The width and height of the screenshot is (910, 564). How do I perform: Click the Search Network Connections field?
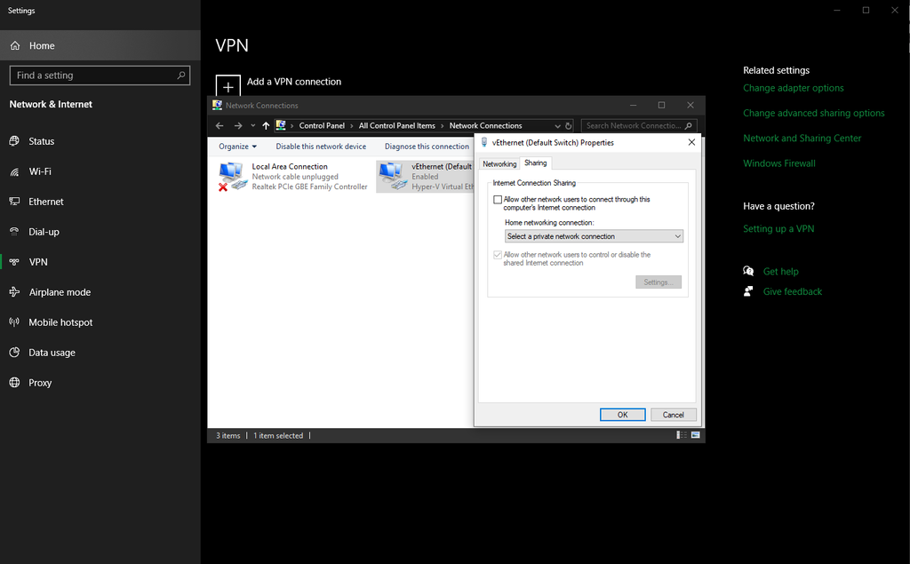(x=631, y=125)
